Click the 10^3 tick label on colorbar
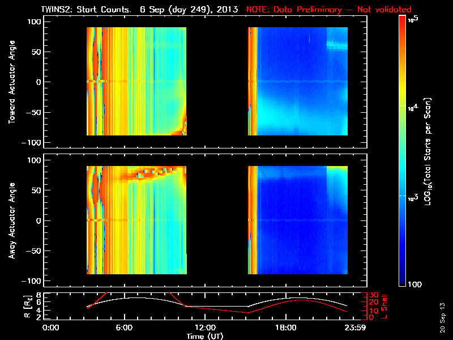This screenshot has height=340, width=453. (413, 197)
